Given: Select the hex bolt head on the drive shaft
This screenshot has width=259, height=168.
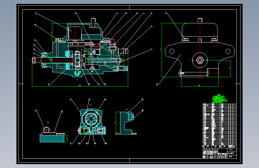Looking at the screenshot, I should pos(34,60).
